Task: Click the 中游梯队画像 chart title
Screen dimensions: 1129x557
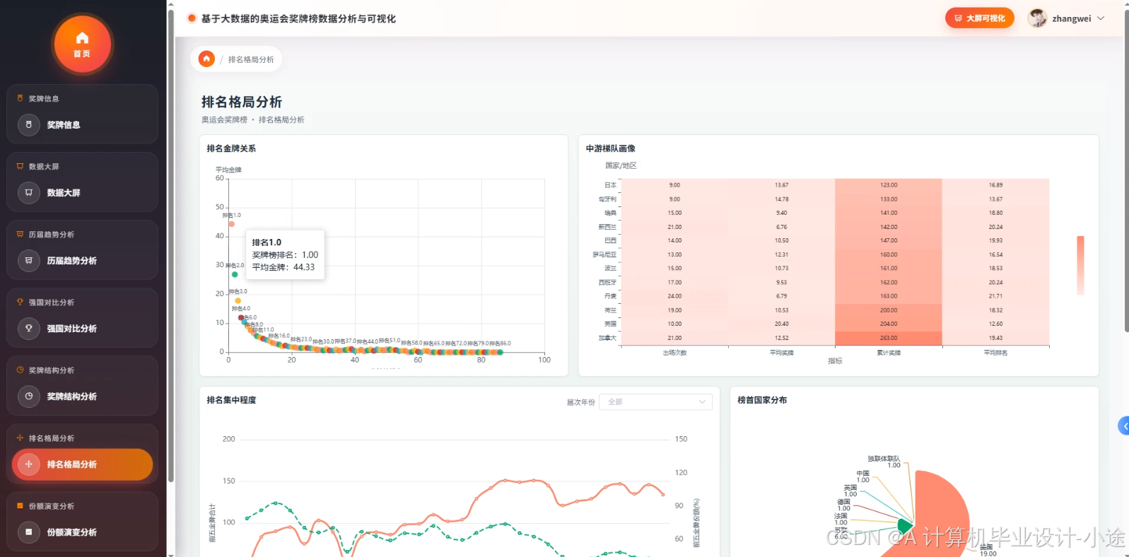Action: 611,148
